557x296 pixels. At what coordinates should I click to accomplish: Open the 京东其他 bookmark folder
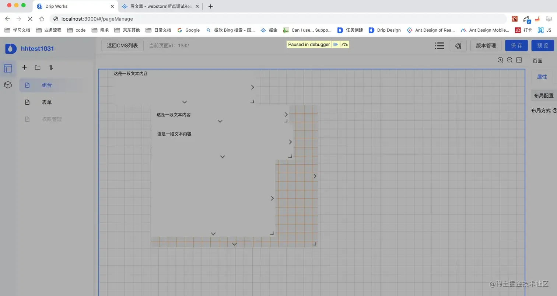(127, 30)
